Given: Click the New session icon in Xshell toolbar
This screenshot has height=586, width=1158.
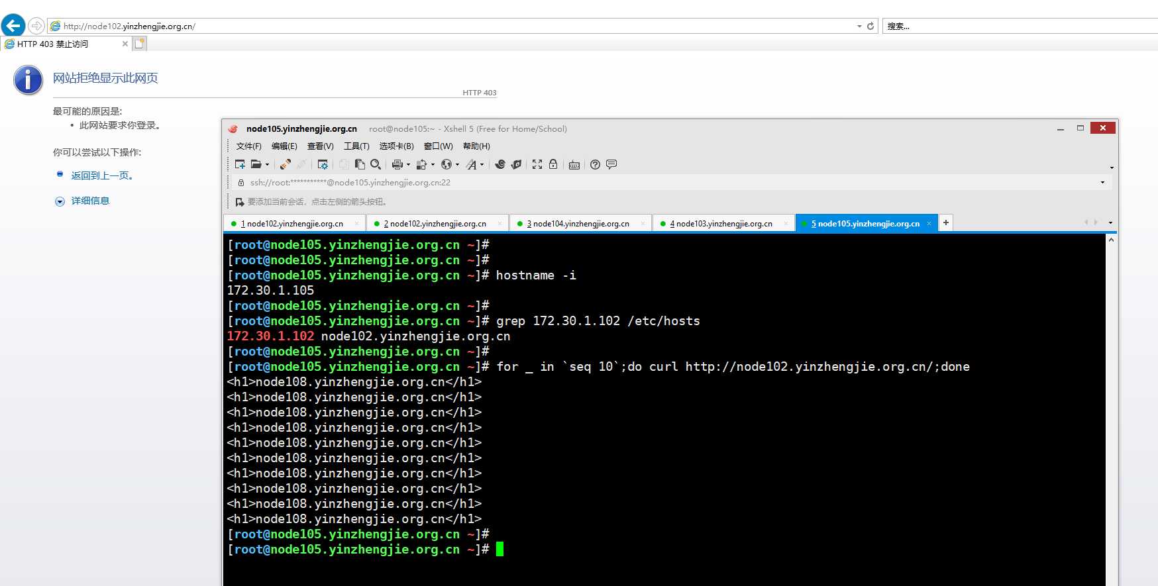Looking at the screenshot, I should pyautogui.click(x=240, y=164).
